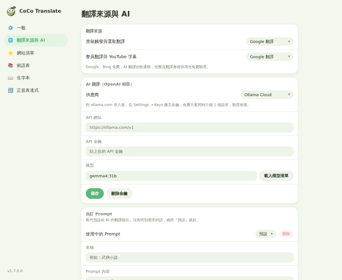The width and height of the screenshot is (342, 280).
Task: Click the CoCo Translate coconut logo
Action: [x=11, y=11]
